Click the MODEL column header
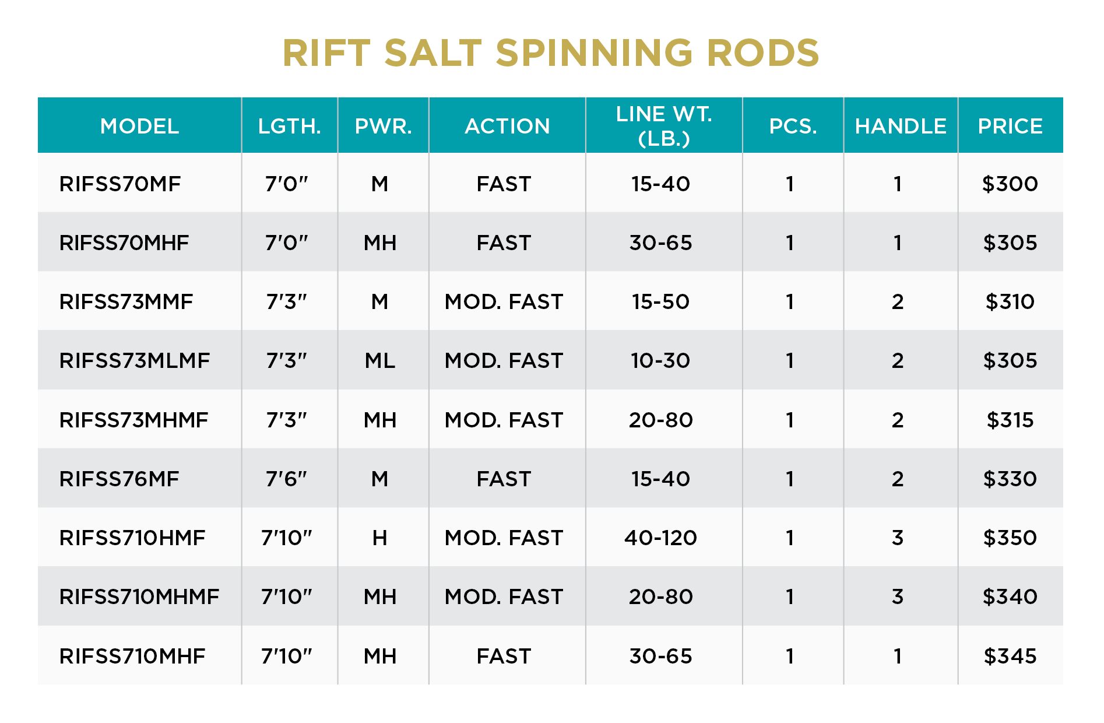 coord(139,126)
